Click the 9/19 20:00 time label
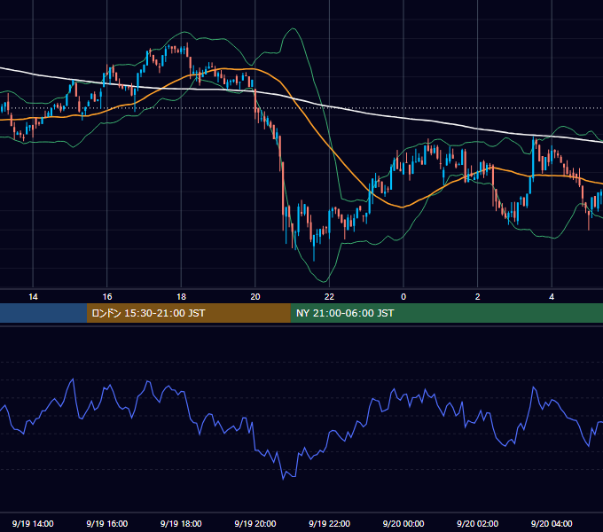Image resolution: width=603 pixels, height=532 pixels. pyautogui.click(x=255, y=523)
